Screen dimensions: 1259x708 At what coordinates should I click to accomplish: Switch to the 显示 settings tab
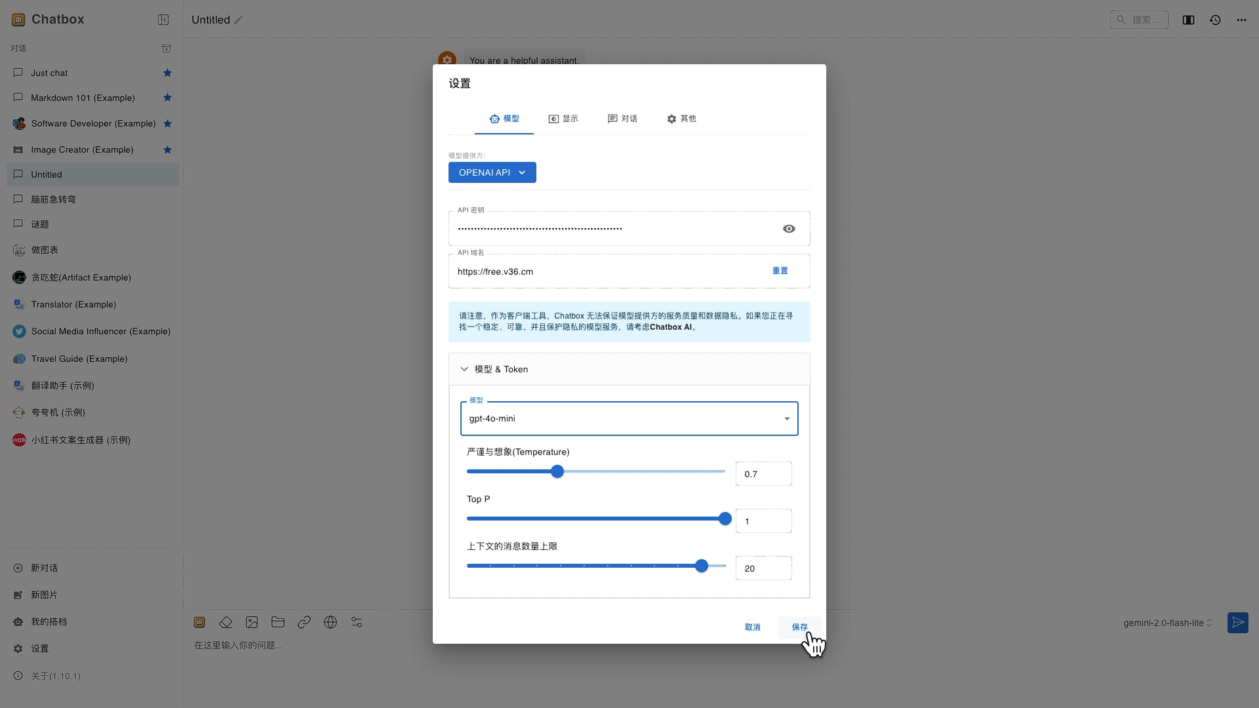click(x=563, y=119)
